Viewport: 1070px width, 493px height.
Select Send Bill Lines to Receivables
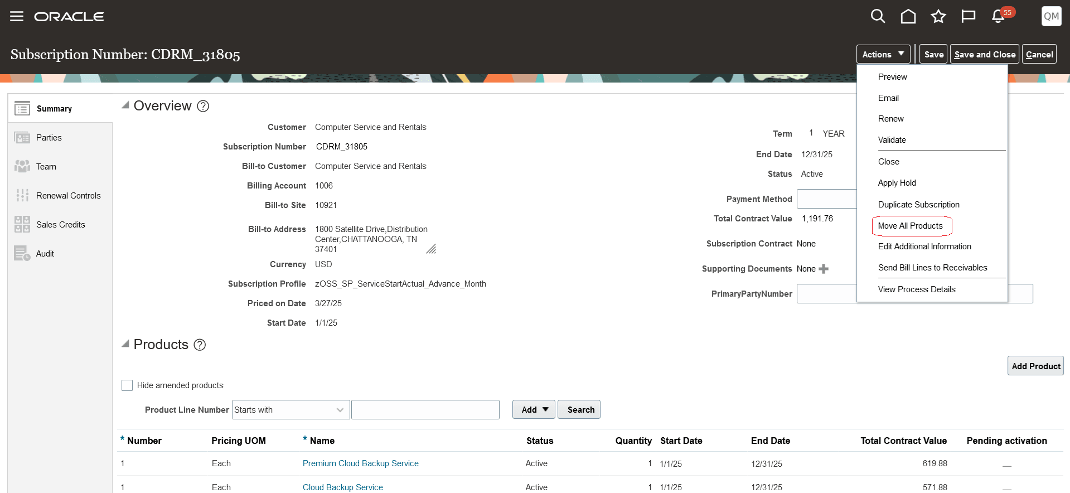(932, 268)
